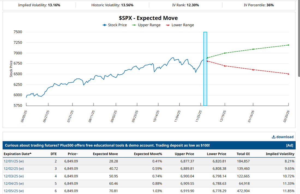Open the 12/05/25 (w) expiration link

(14, 191)
